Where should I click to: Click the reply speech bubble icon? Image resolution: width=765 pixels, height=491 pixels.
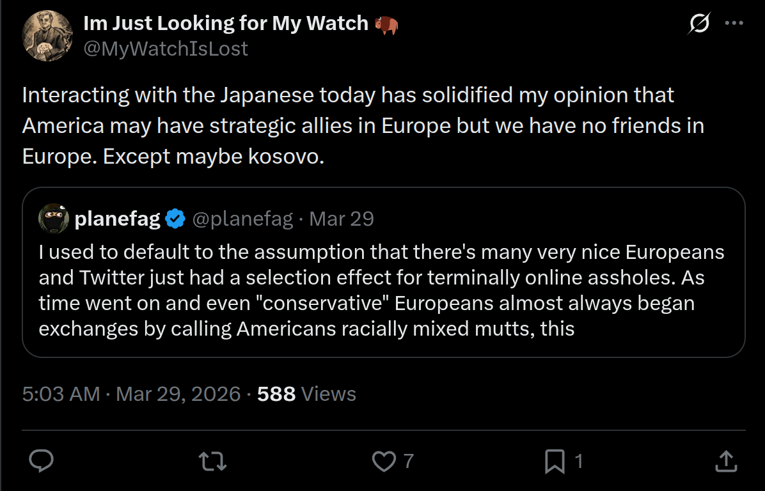(x=42, y=461)
